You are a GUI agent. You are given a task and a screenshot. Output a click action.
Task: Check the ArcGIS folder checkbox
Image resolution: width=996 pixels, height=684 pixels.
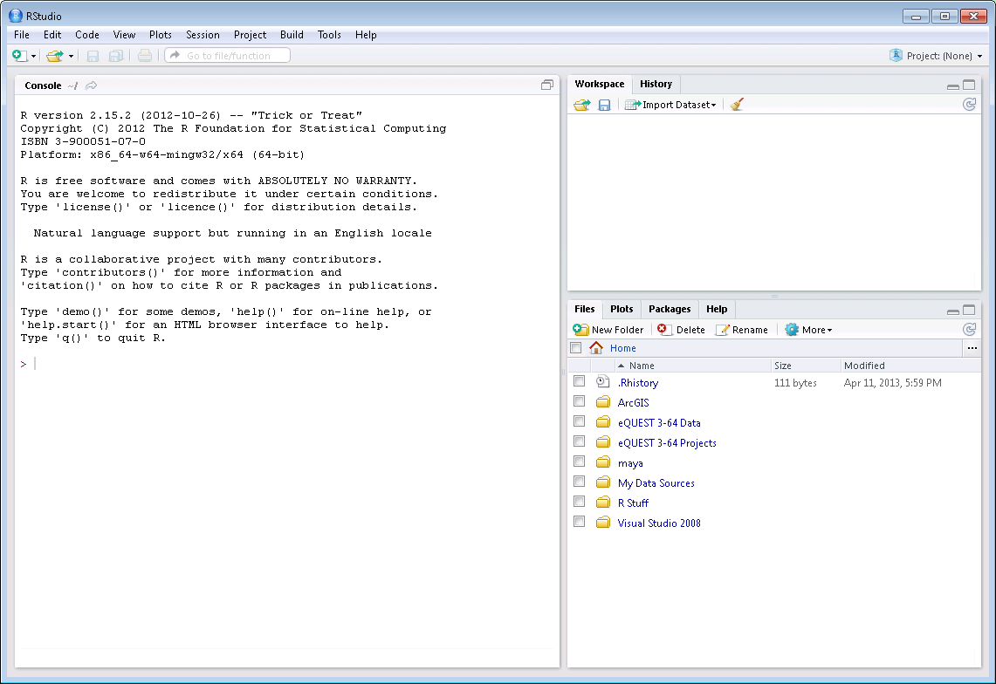click(579, 401)
